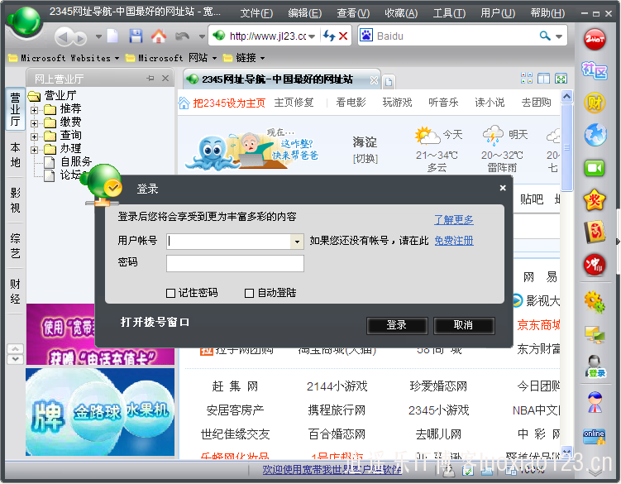Click the split window layout icon
The image size is (621, 484).
tap(544, 78)
